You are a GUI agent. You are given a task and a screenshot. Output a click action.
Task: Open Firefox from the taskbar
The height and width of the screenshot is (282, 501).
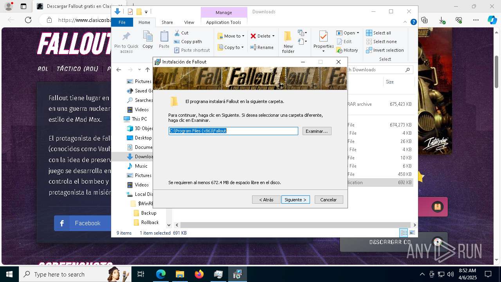(199, 274)
